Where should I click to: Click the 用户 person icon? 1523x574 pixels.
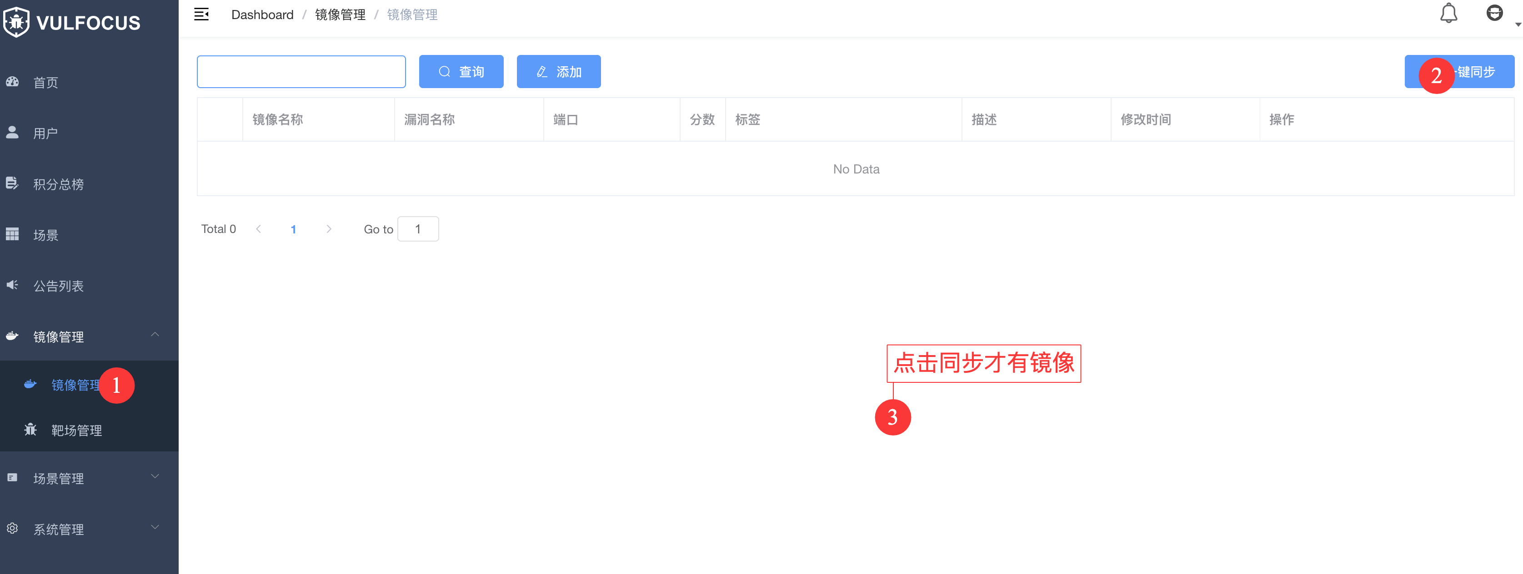(x=12, y=132)
